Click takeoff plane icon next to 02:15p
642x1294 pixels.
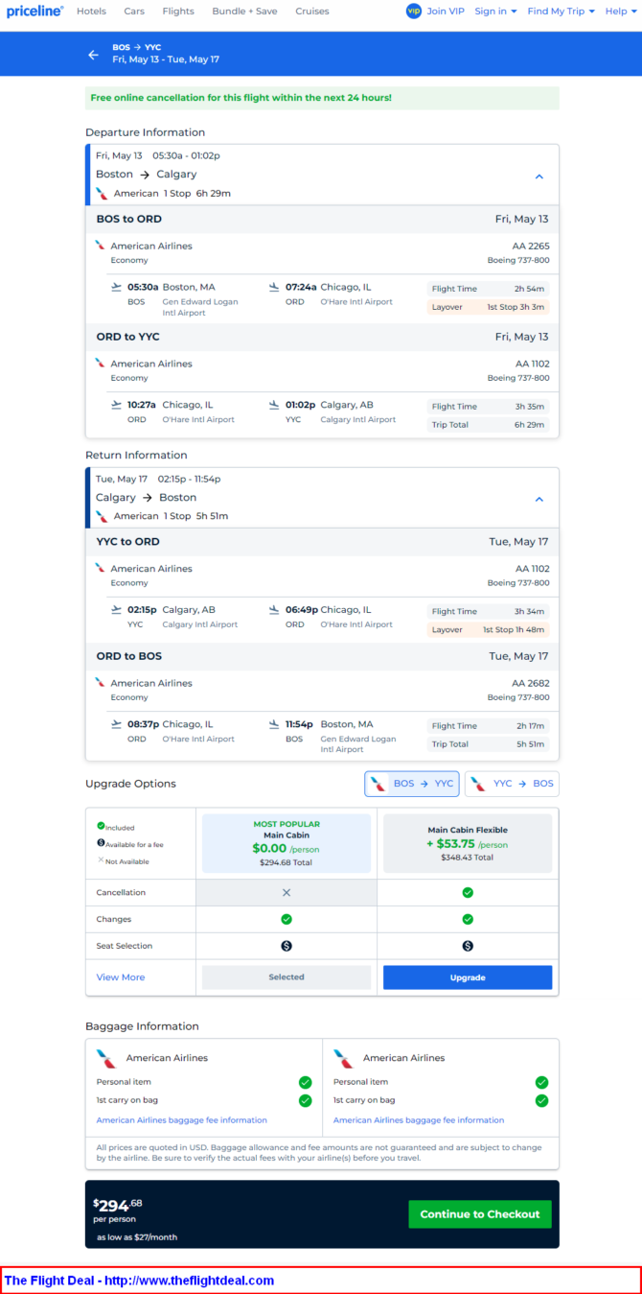coord(117,609)
